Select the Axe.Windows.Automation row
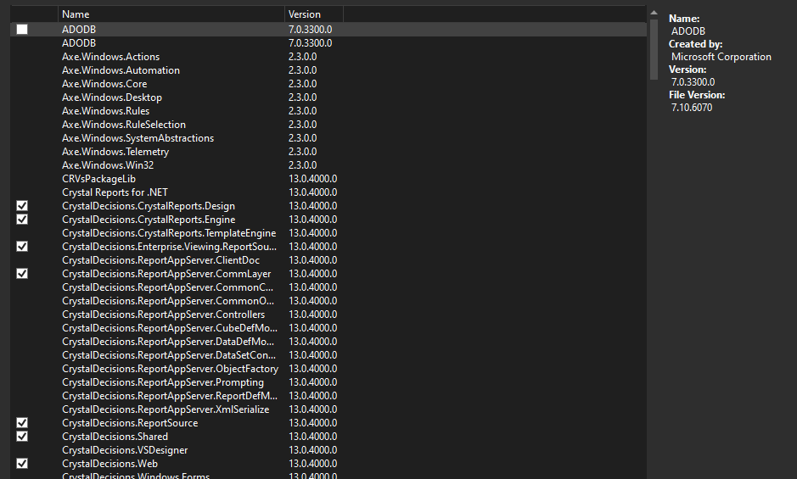797x479 pixels. [x=328, y=70]
